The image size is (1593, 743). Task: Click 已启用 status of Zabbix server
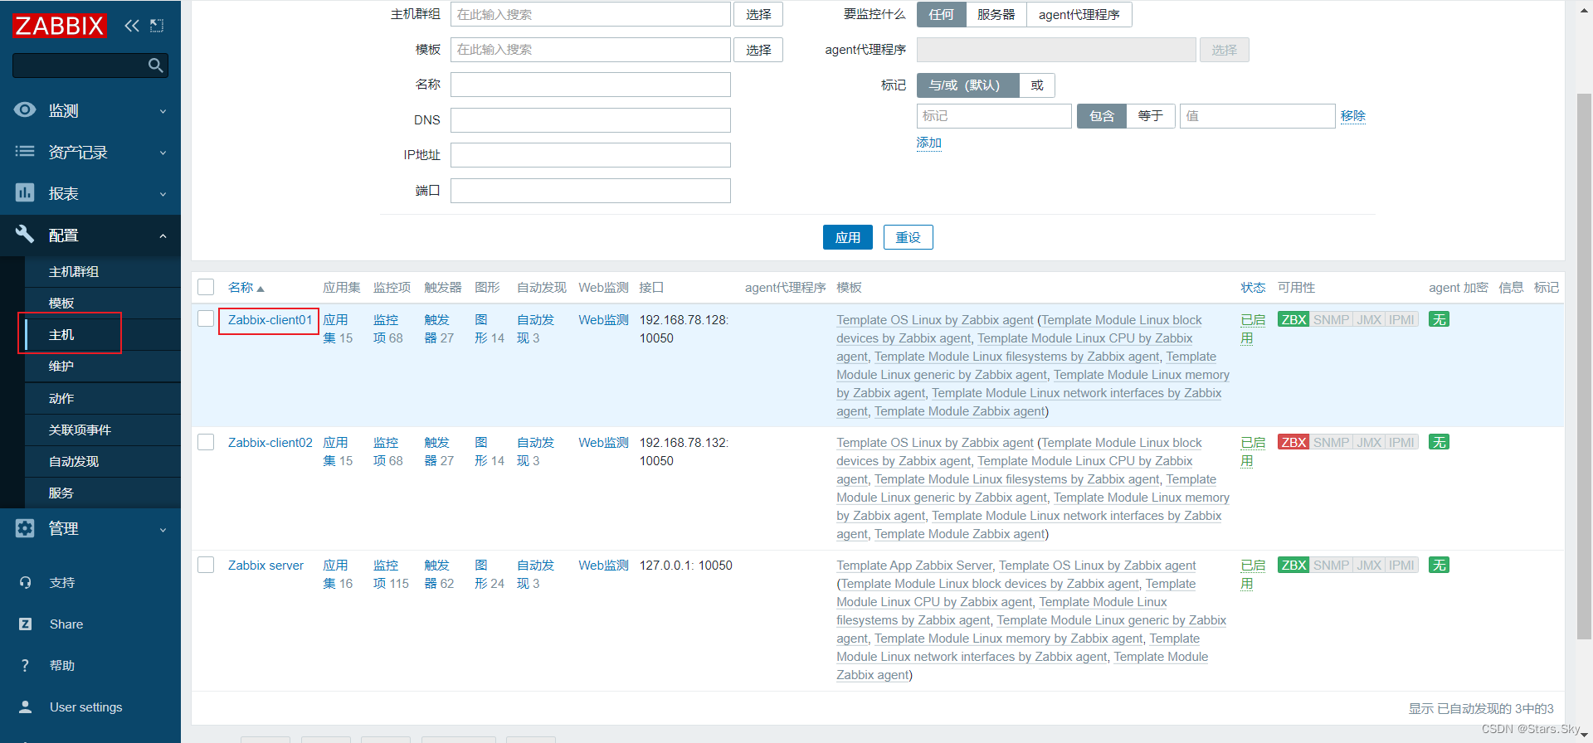1252,574
